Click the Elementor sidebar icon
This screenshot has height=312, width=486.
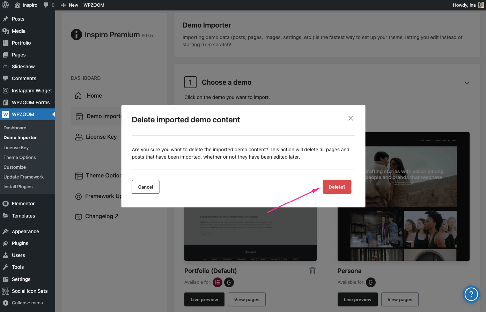coord(6,204)
